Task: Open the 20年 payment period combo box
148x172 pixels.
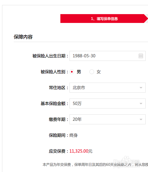Action: 108,119
